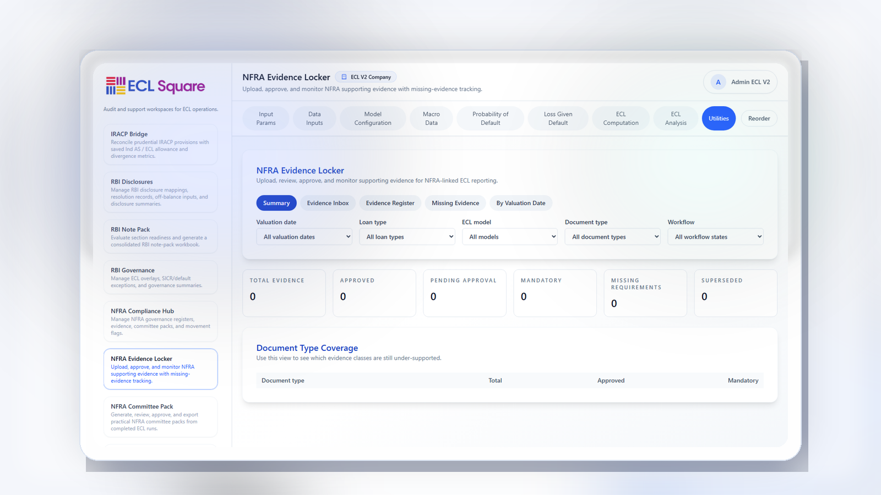Open the Probability of Default tab
Screen dimensions: 881x495
[490, 119]
